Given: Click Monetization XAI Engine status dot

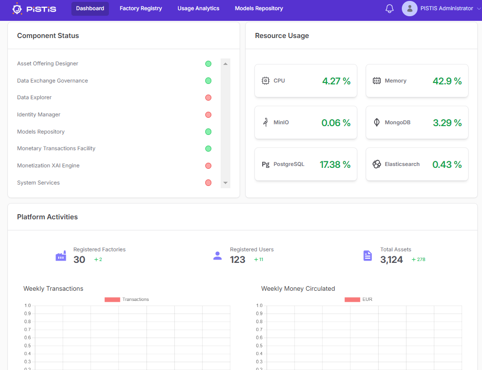Looking at the screenshot, I should 208,166.
